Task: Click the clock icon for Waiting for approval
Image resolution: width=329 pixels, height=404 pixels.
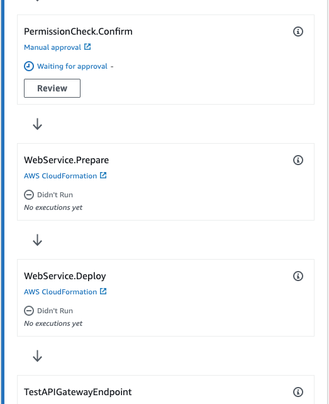Action: [29, 66]
